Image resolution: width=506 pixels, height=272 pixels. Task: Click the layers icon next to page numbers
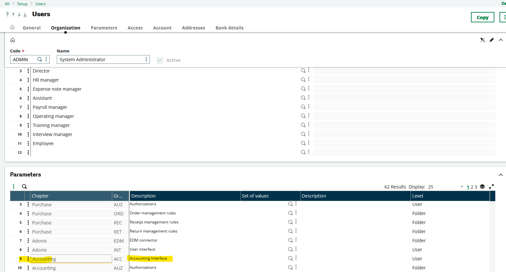point(482,187)
